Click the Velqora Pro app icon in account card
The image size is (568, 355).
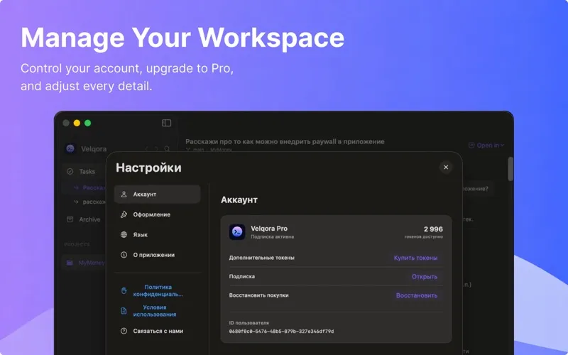(237, 232)
